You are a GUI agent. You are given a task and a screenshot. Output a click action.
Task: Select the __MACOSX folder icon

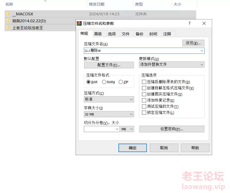[x=8, y=14]
